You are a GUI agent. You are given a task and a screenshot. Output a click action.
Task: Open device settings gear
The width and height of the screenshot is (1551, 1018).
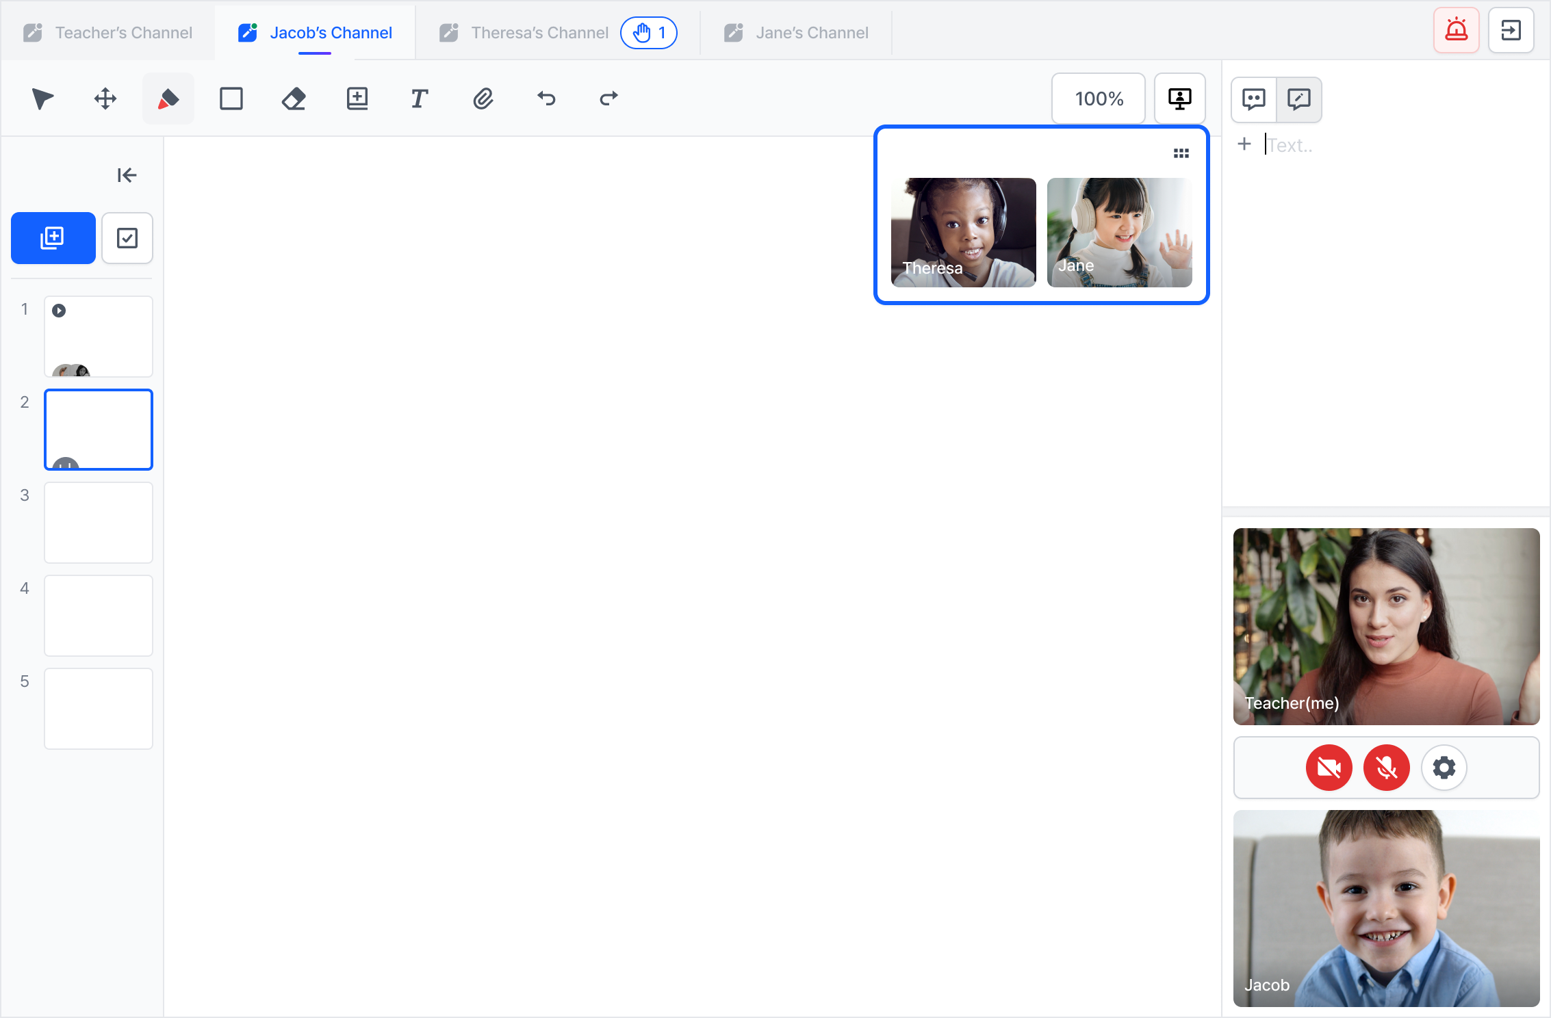(x=1444, y=768)
